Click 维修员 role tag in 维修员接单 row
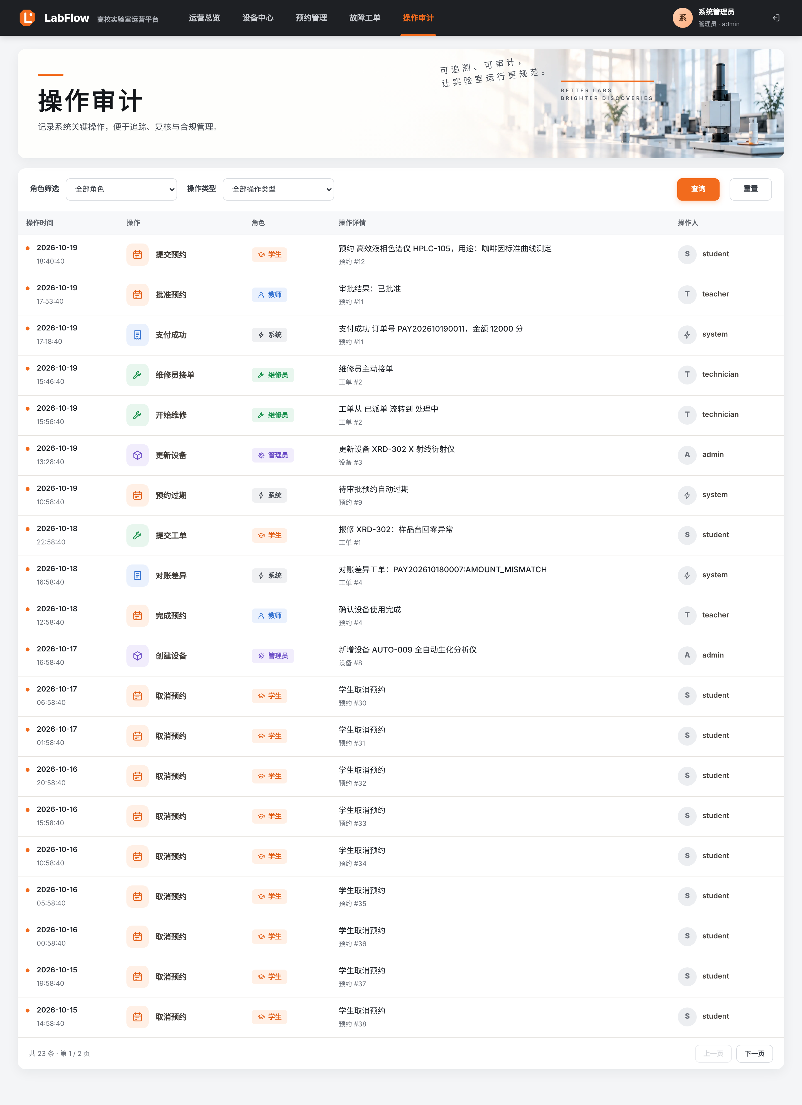The image size is (802, 1105). (273, 375)
